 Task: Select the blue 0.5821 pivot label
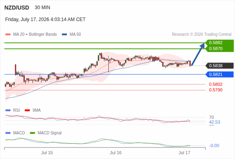click(219, 74)
